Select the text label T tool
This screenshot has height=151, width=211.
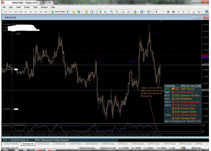coord(183,12)
